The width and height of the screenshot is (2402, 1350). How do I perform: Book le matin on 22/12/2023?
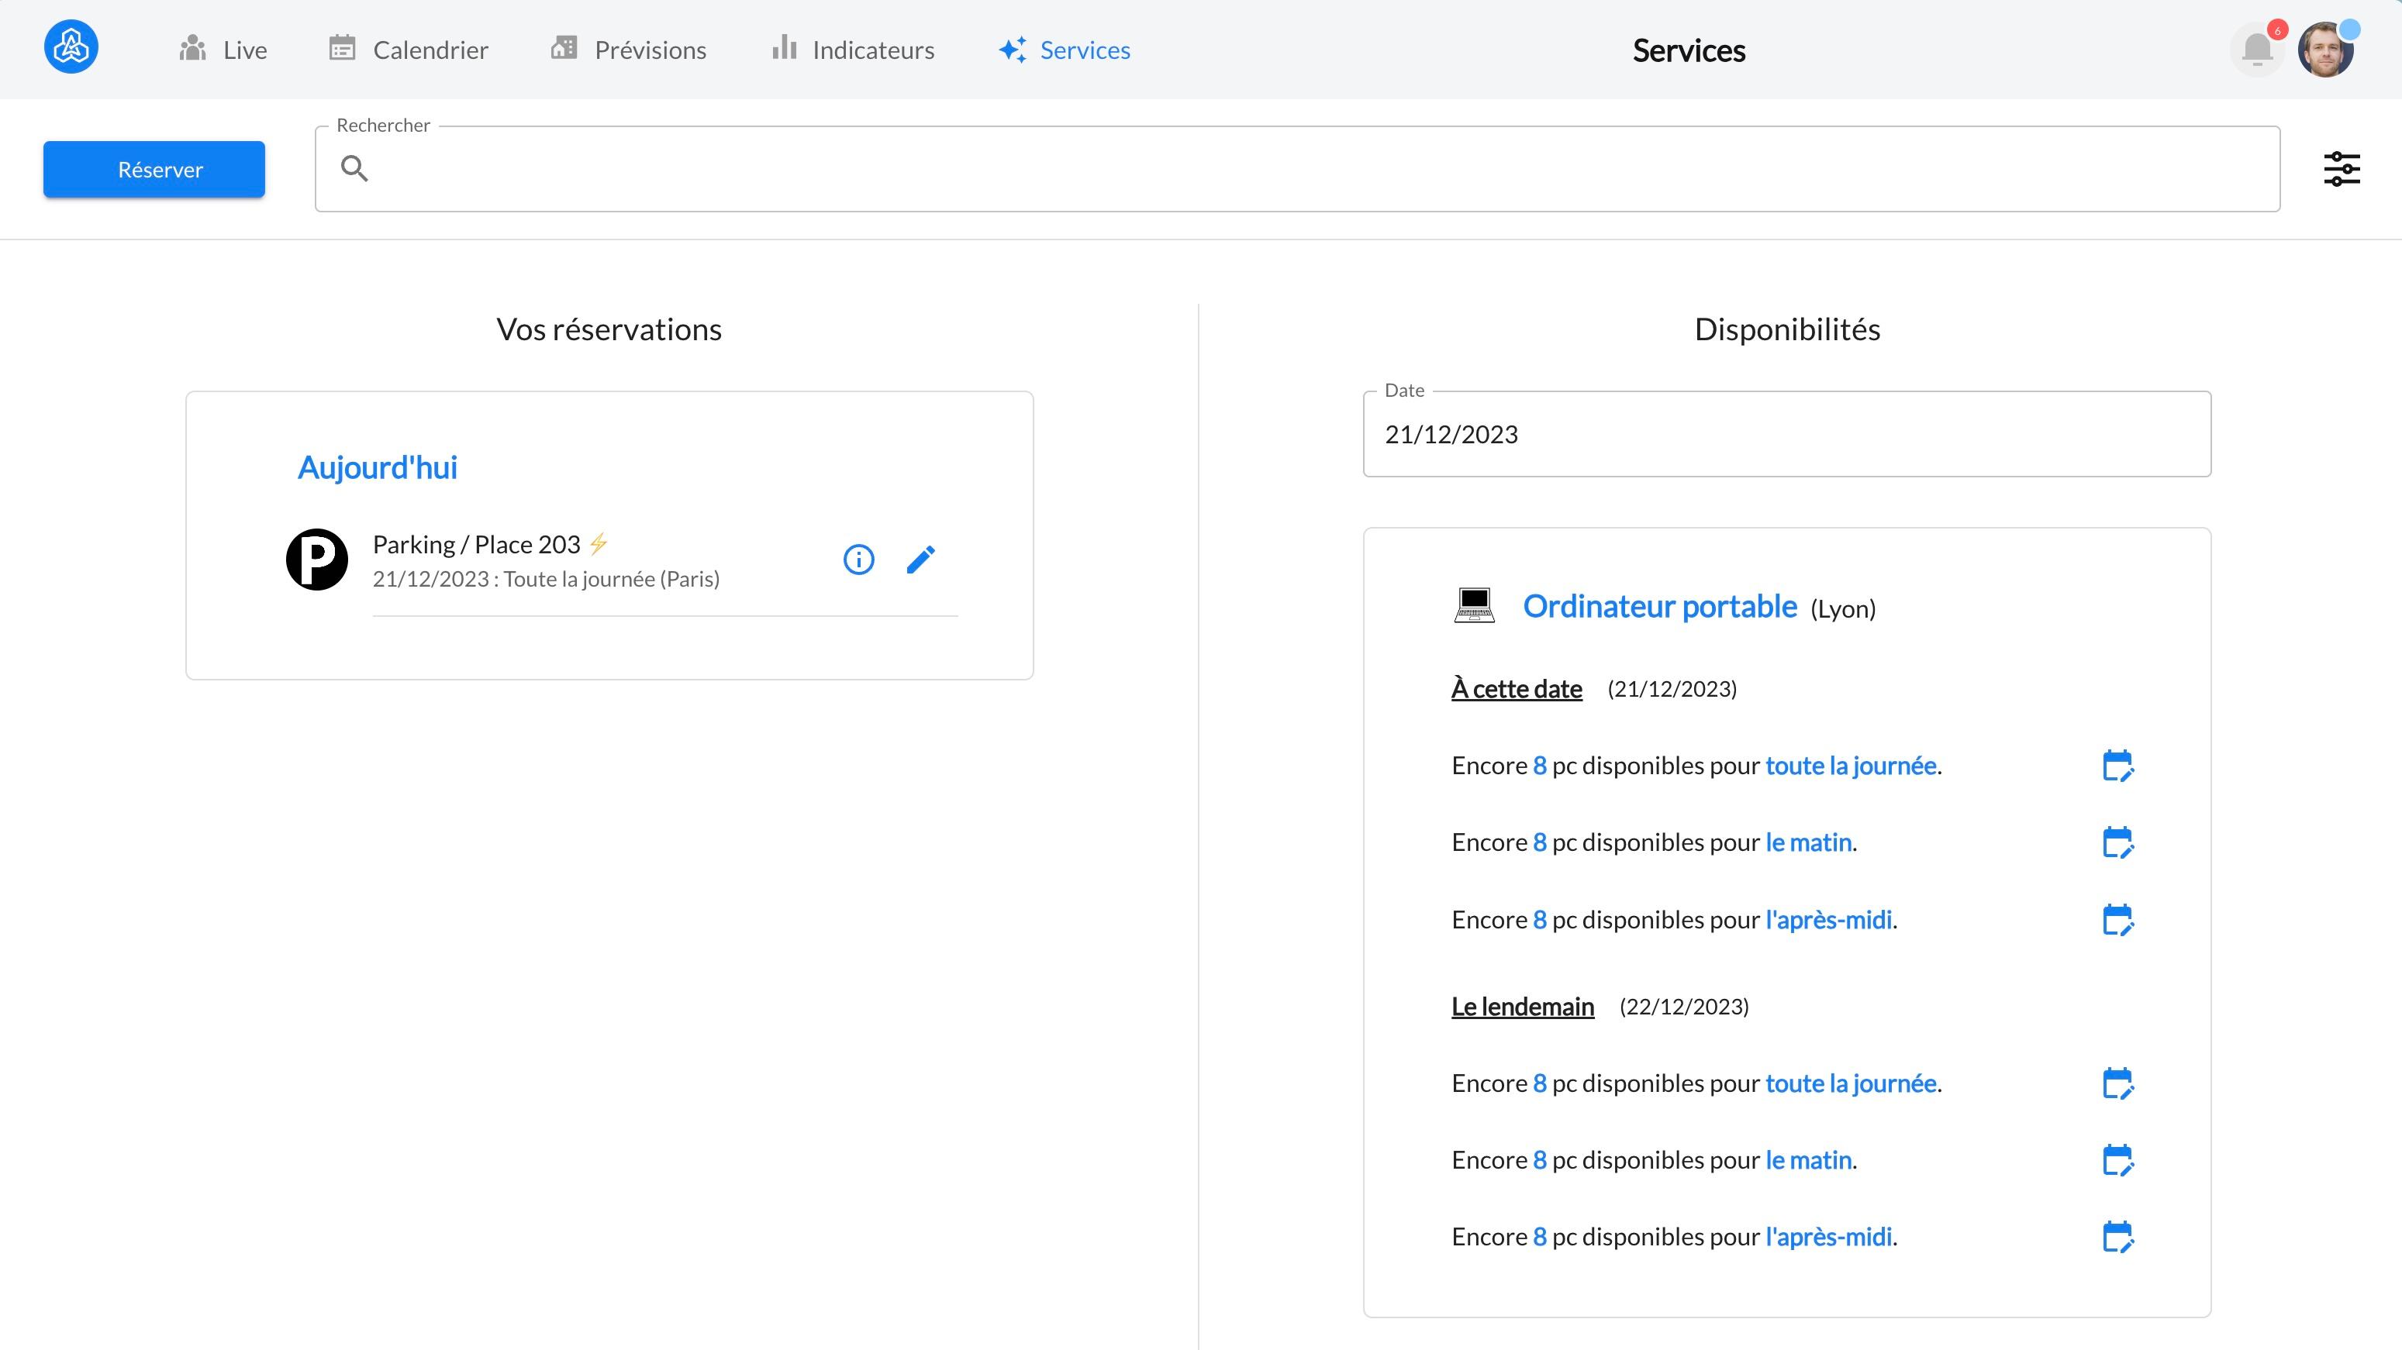tap(2117, 1160)
